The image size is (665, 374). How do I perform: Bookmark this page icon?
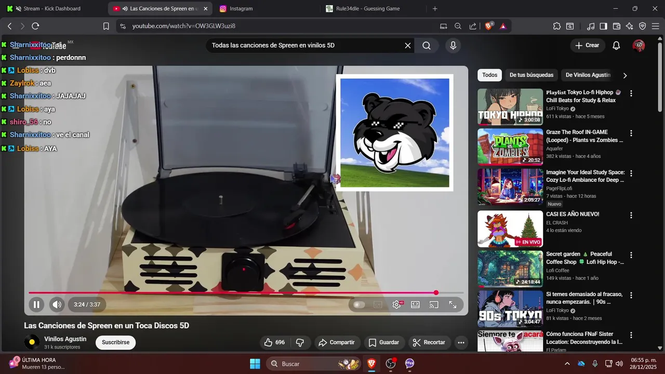point(106,26)
